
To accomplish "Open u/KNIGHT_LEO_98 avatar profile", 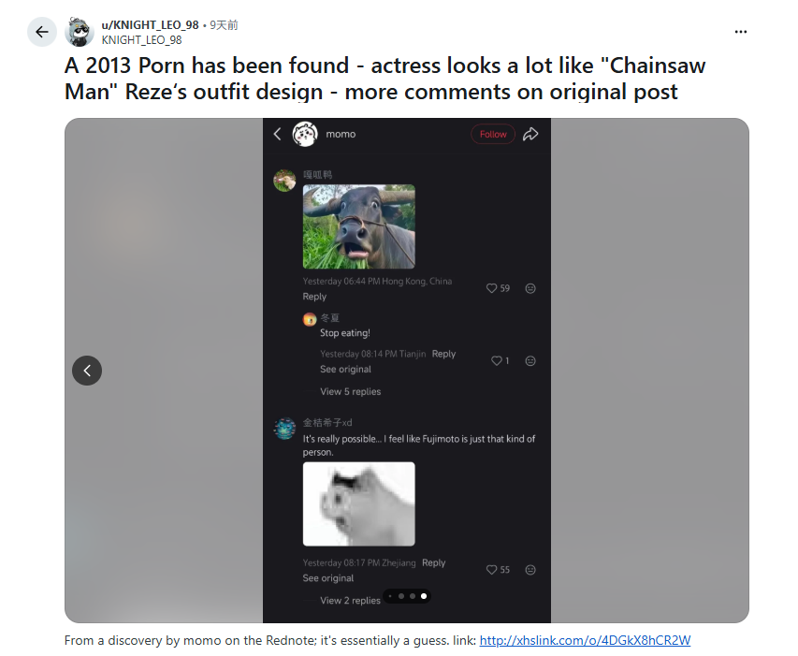I will coord(79,32).
